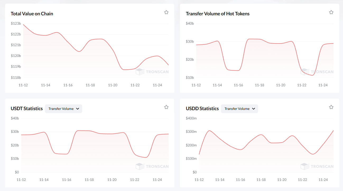Bookmark the USDD Statistics chart with star
343x191 pixels.
[x=331, y=107]
